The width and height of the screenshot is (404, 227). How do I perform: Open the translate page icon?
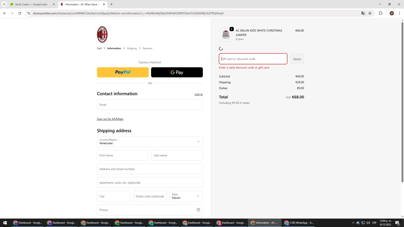click(x=363, y=13)
